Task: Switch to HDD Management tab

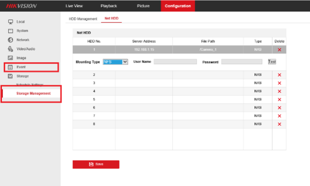Action: pyautogui.click(x=83, y=19)
